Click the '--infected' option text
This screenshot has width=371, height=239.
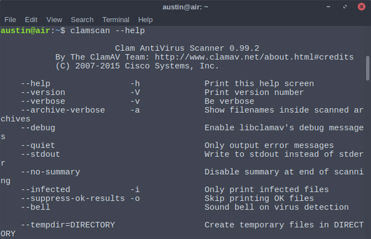[x=45, y=189]
